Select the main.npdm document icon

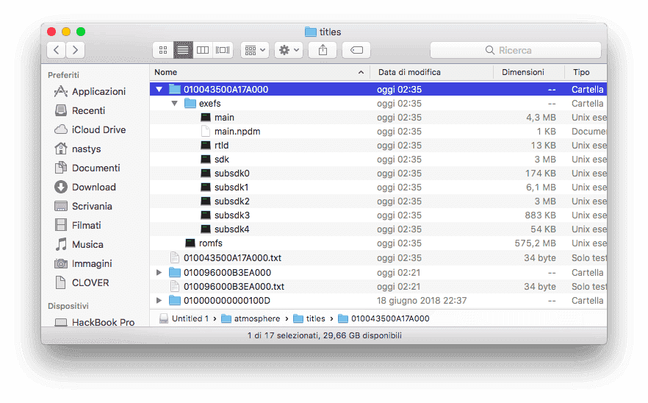[206, 131]
